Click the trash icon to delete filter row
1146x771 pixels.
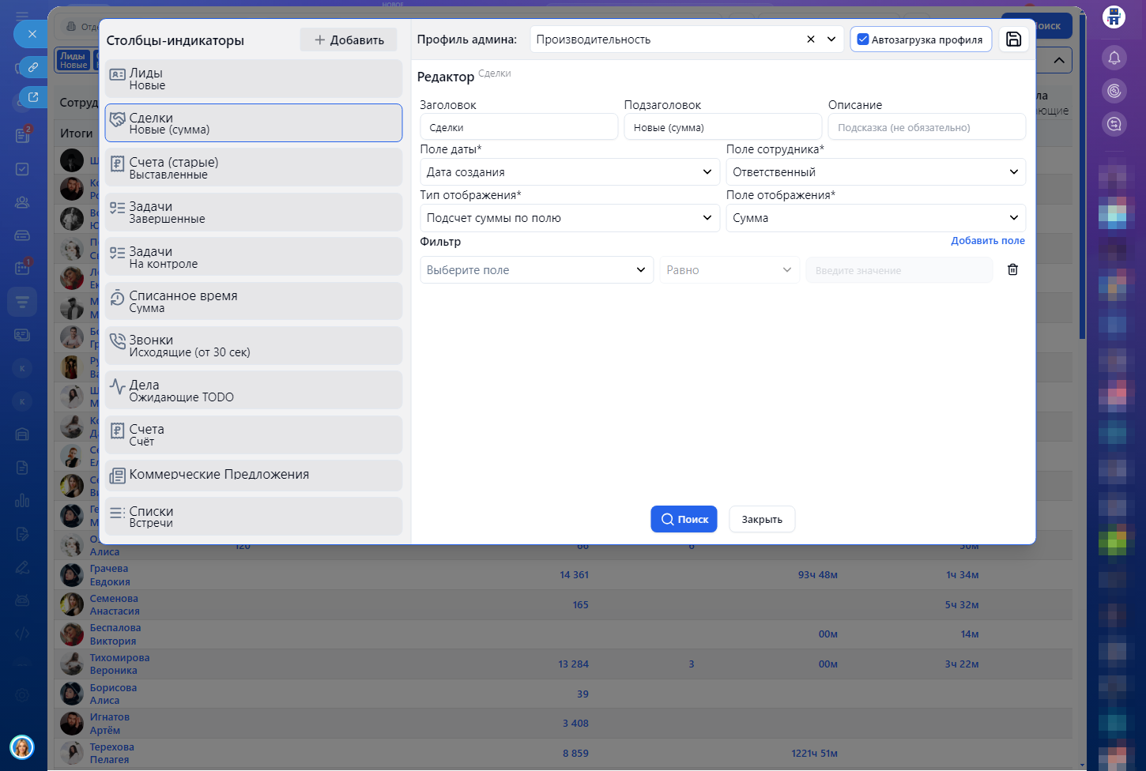(x=1012, y=270)
